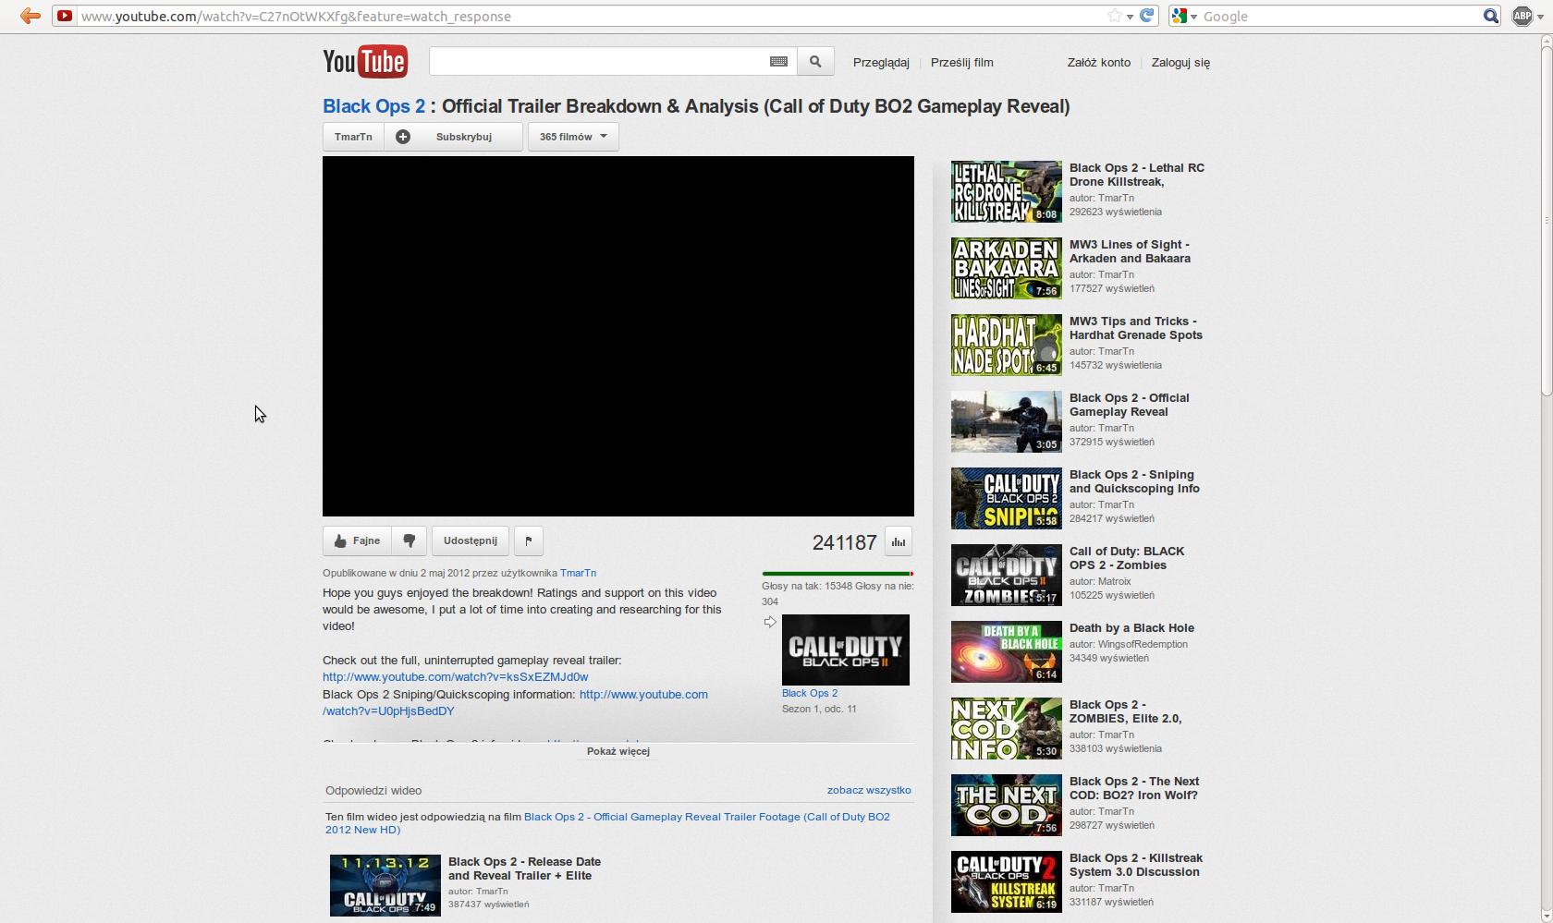Open the MW3 Lines of Sight title link

tap(1130, 251)
